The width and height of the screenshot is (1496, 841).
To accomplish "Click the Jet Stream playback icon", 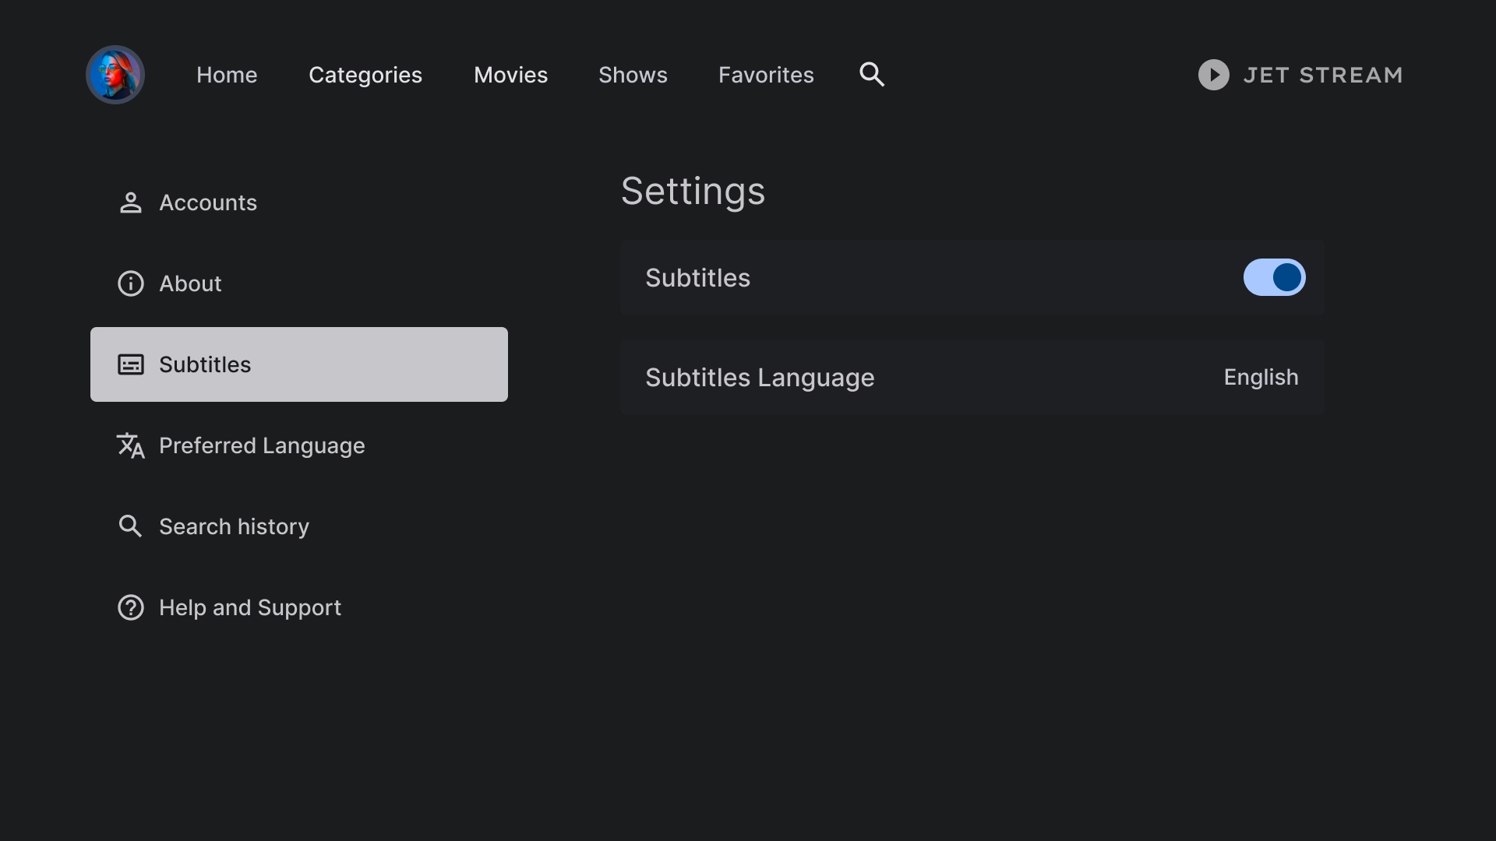I will (x=1213, y=74).
